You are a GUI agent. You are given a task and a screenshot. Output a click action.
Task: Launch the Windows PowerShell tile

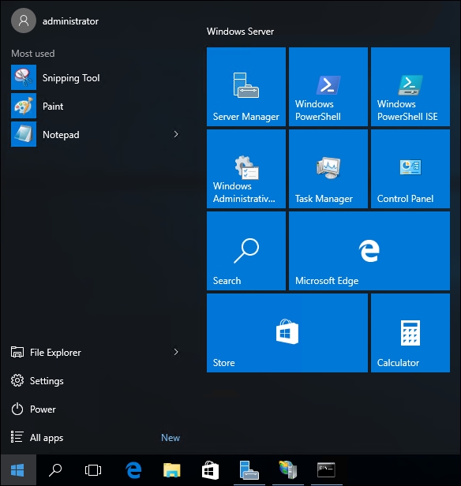(328, 87)
